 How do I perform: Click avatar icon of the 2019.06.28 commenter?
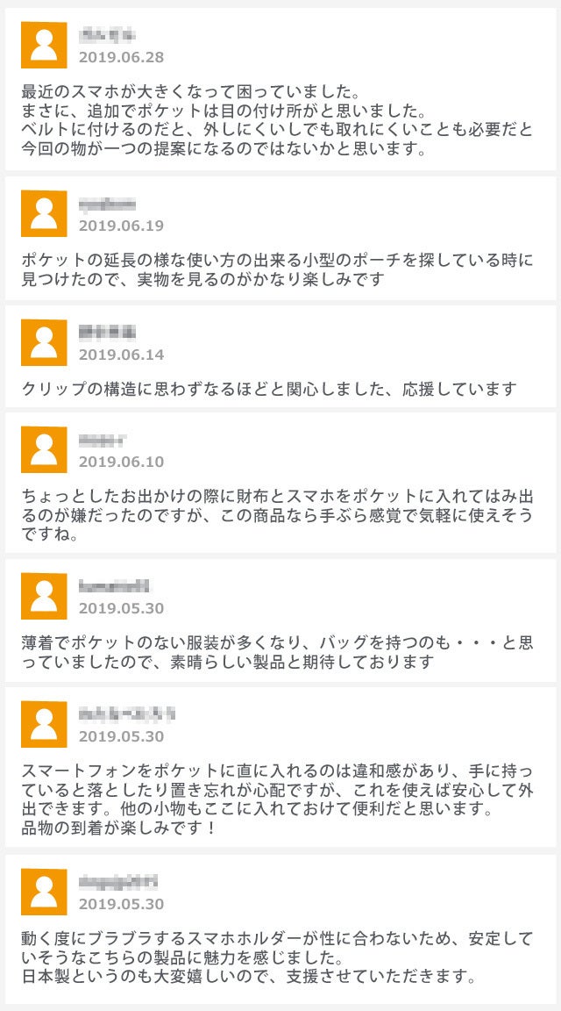click(44, 45)
